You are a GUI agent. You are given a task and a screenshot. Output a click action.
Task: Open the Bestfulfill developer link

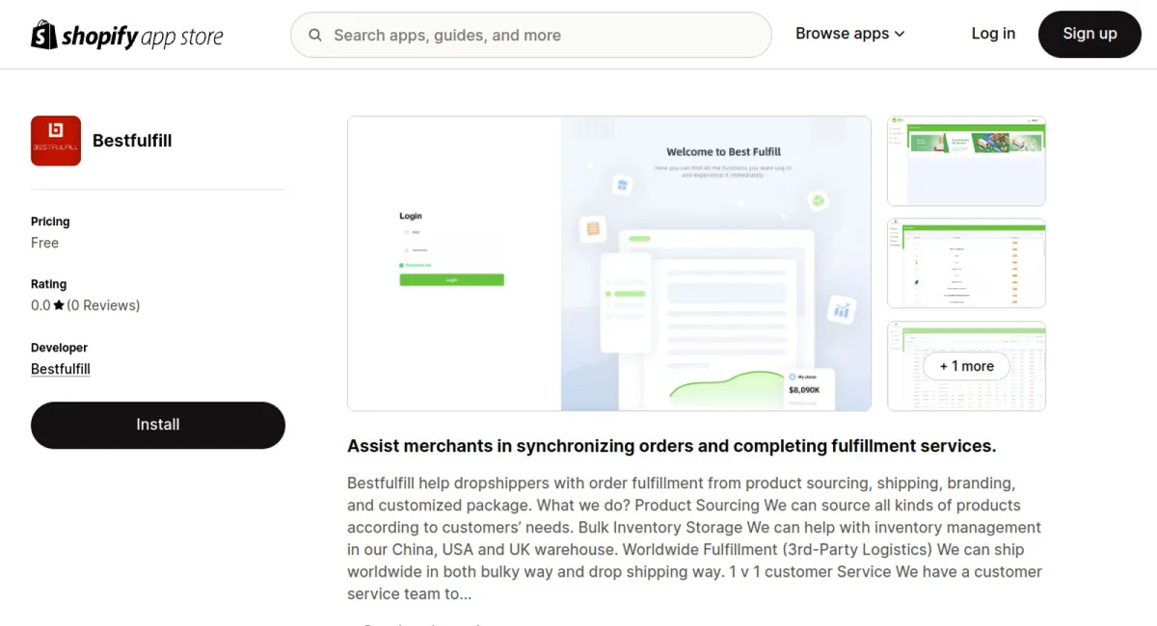pyautogui.click(x=61, y=369)
